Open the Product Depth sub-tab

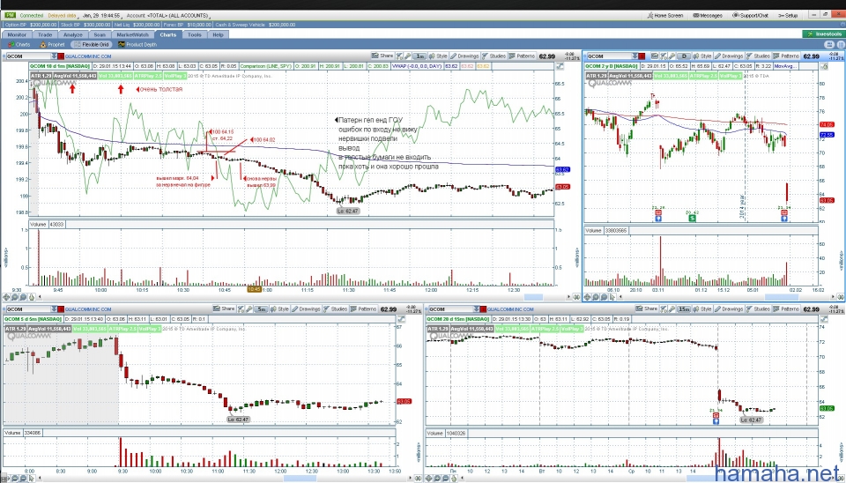pos(137,45)
